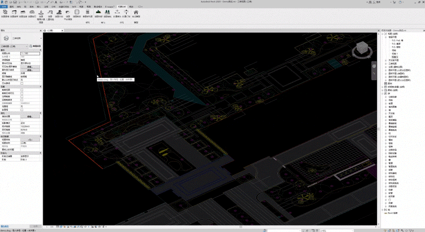Select T.O. Fnd. 墙 floor plan
This screenshot has width=425, height=232.
click(397, 41)
